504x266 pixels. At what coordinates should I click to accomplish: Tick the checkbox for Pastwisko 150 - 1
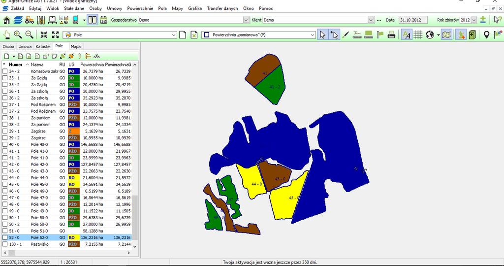click(5, 244)
